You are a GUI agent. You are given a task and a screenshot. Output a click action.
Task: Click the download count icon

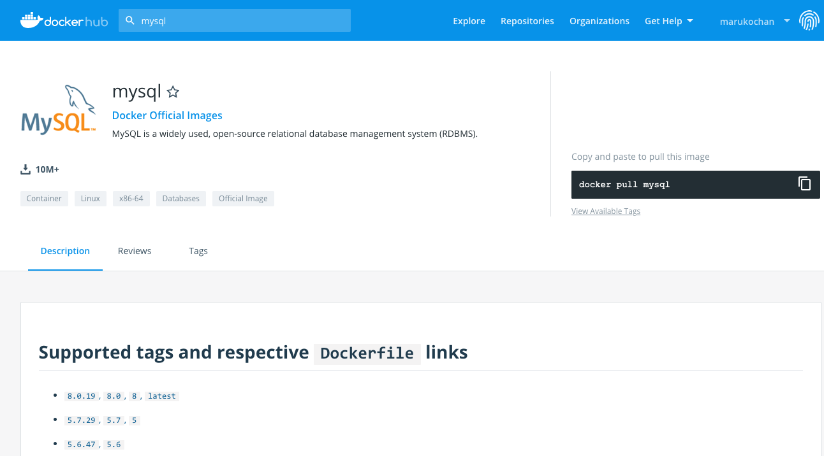pyautogui.click(x=26, y=169)
